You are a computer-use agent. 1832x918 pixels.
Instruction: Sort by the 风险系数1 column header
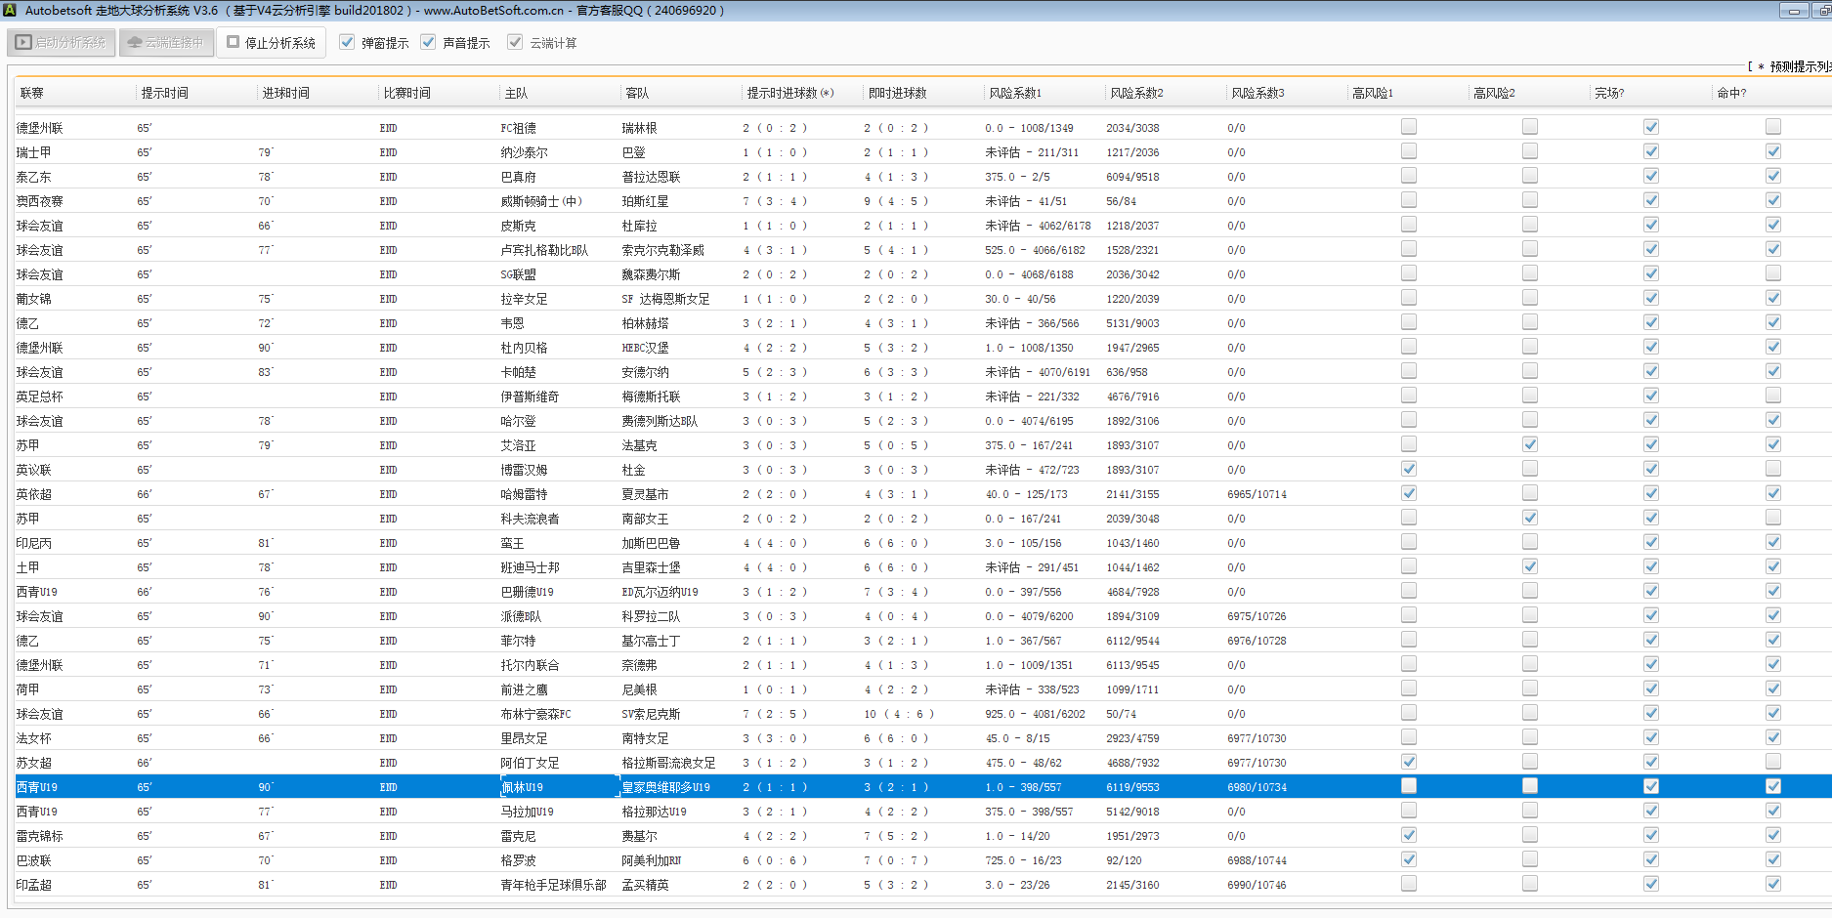point(1015,94)
